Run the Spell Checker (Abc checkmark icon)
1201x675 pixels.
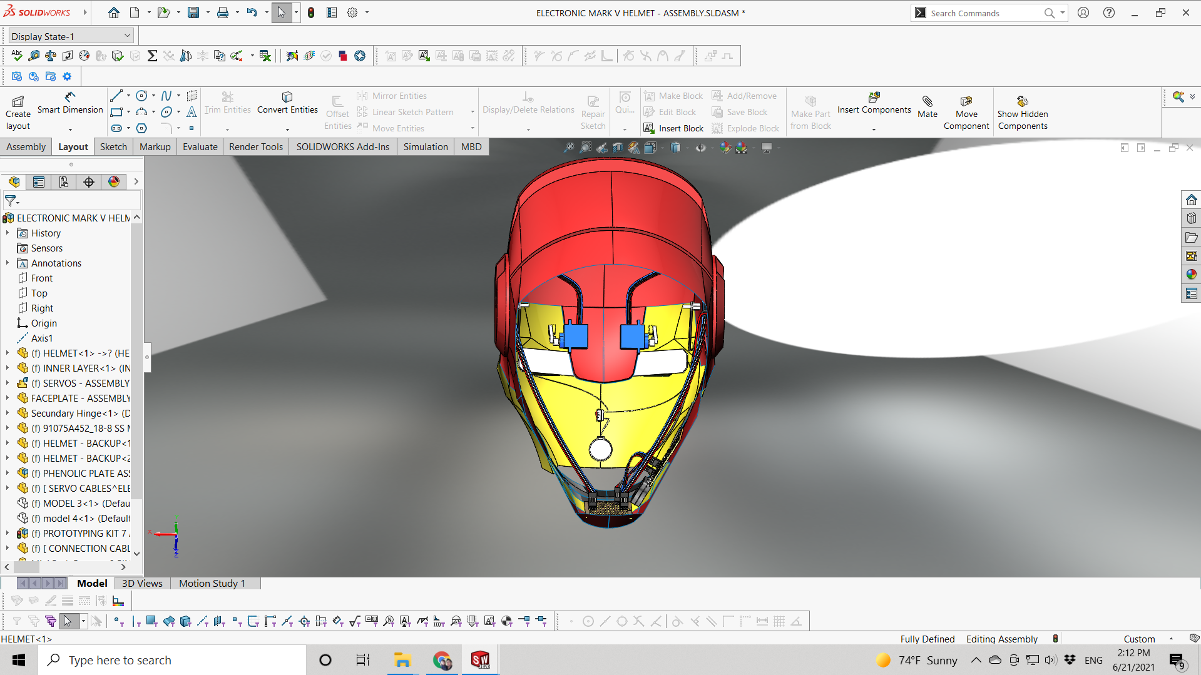click(17, 56)
